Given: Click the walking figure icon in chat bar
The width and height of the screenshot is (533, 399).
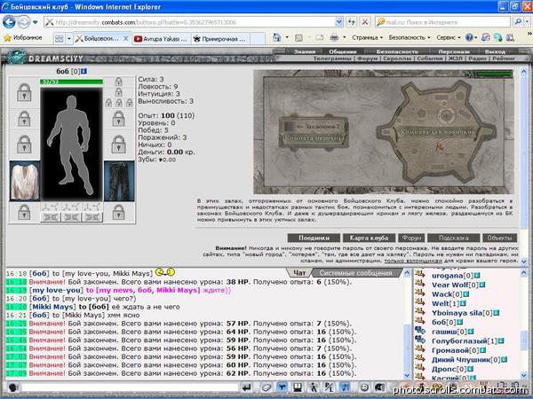Looking at the screenshot, I should click(314, 387).
